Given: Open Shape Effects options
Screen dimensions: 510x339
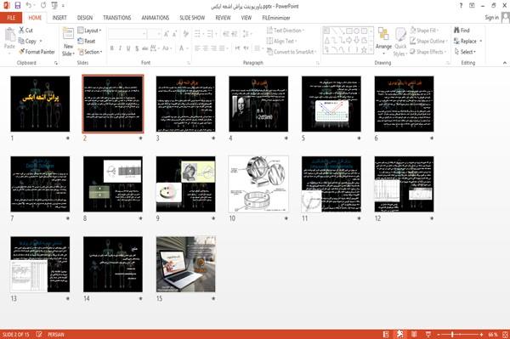Looking at the screenshot, I should point(428,52).
